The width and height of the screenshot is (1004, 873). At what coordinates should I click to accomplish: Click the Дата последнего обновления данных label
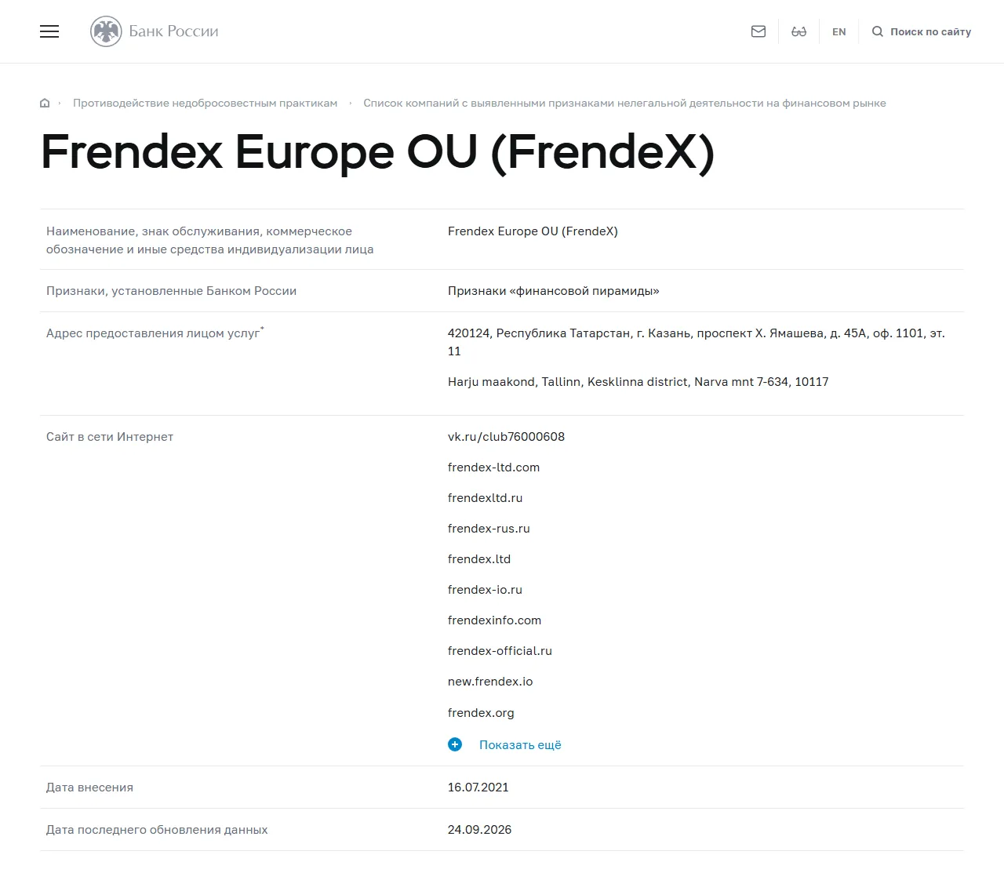click(x=157, y=830)
